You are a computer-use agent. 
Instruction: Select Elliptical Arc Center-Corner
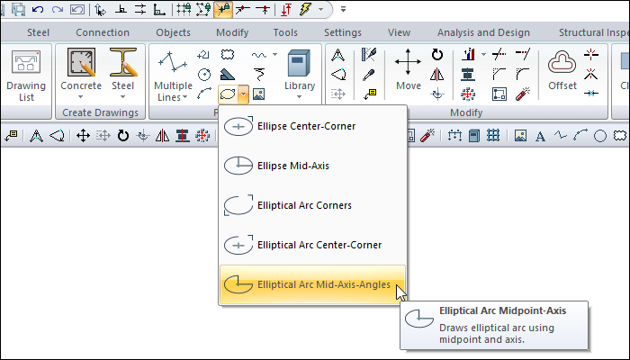click(312, 245)
